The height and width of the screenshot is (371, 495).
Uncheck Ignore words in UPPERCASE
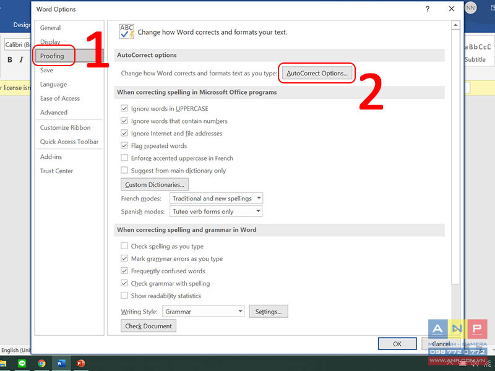[124, 109]
